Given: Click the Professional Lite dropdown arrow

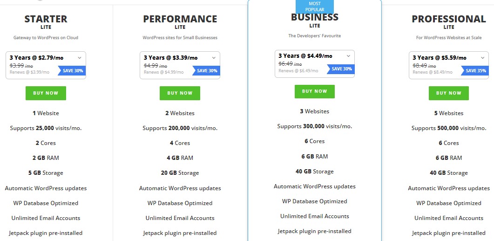Looking at the screenshot, I should (x=483, y=58).
